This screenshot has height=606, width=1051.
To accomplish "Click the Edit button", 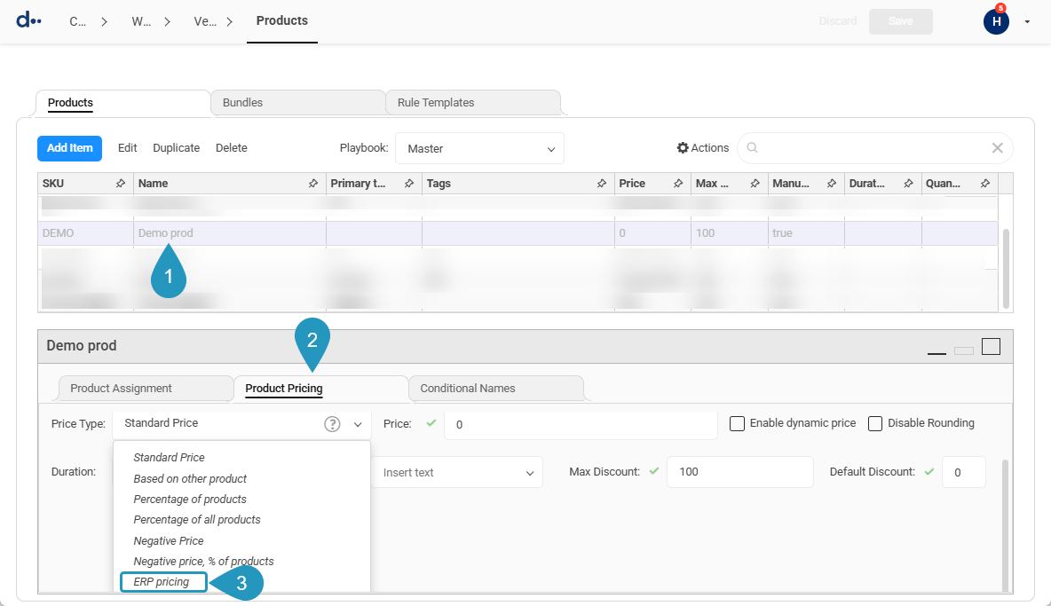I will coord(127,148).
